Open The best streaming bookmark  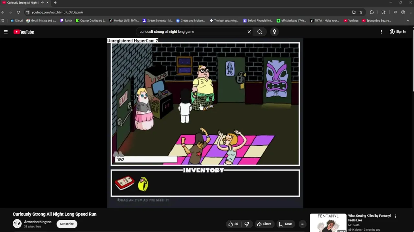click(224, 21)
